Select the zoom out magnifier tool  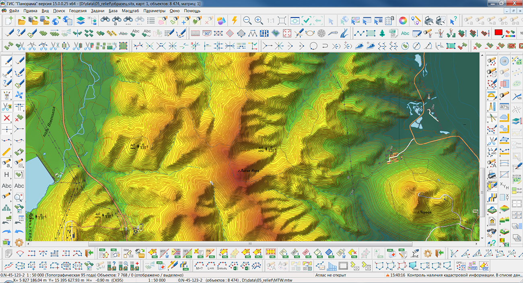[x=247, y=20]
